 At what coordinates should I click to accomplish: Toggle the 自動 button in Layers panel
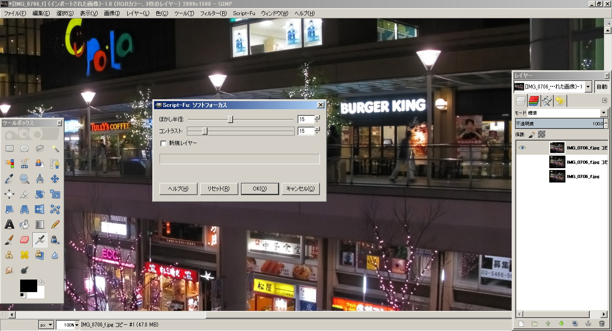pos(602,87)
